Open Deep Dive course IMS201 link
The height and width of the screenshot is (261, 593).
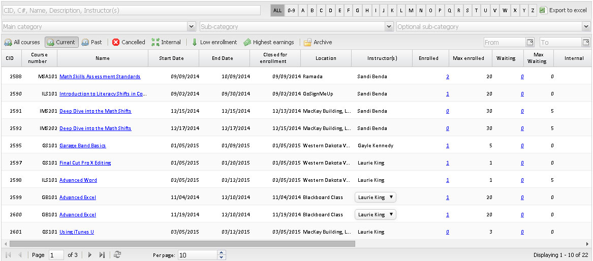(96, 111)
